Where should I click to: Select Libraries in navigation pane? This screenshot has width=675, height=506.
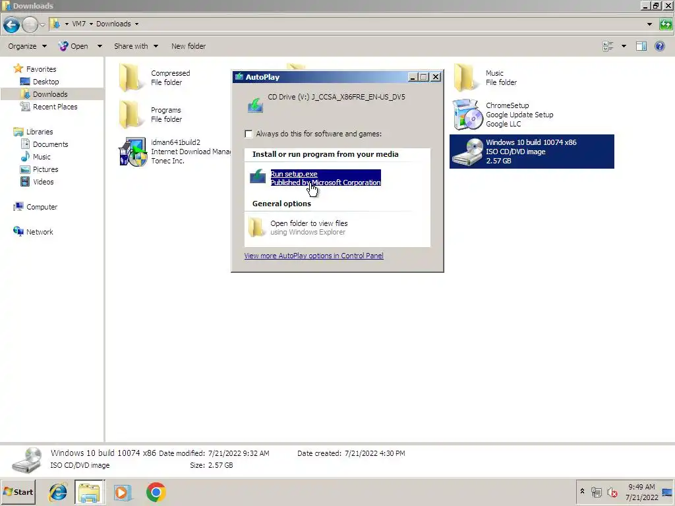(x=39, y=132)
